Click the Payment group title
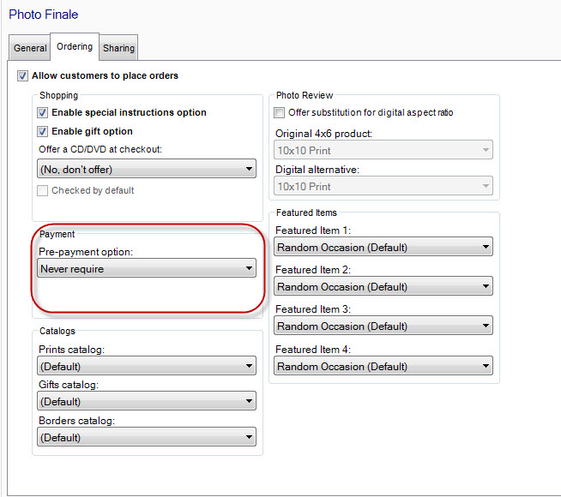This screenshot has height=497, width=561. pos(57,234)
